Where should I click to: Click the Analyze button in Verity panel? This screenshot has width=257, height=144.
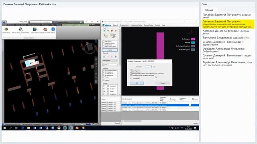click(x=110, y=50)
